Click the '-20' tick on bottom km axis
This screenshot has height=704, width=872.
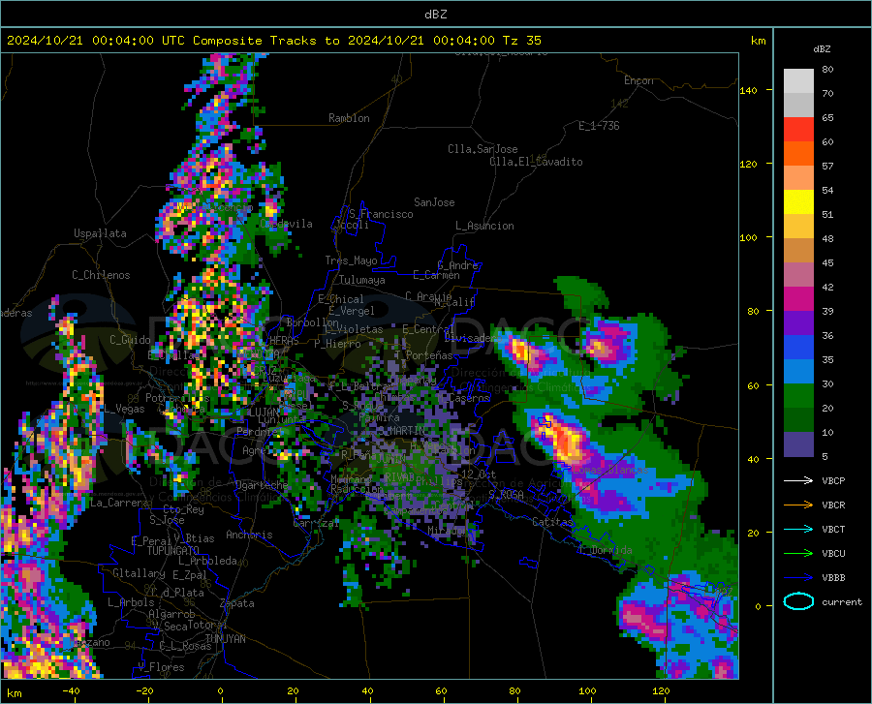144,691
